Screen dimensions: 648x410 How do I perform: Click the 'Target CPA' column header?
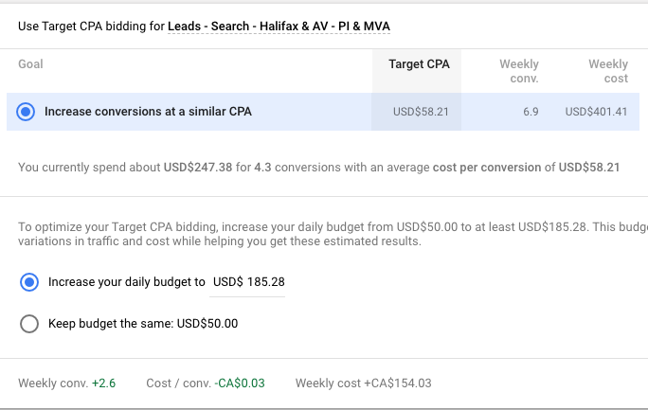[x=419, y=64]
